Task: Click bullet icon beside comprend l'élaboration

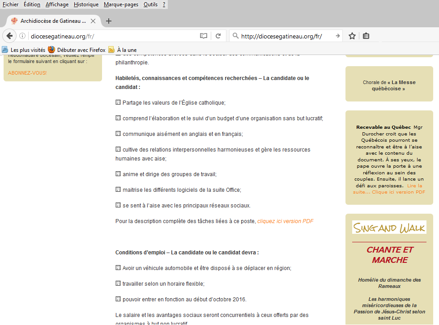Action: (118, 118)
